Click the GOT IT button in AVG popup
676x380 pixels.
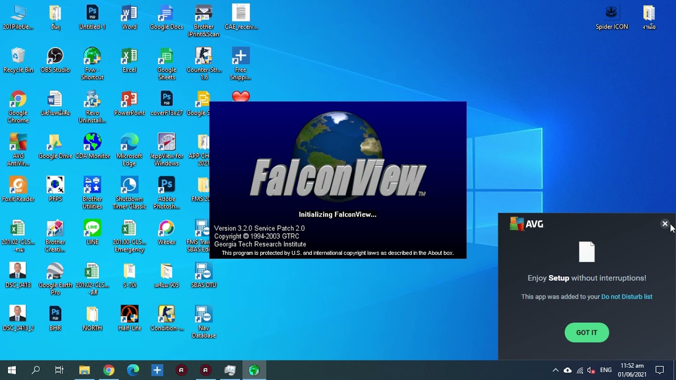click(587, 332)
